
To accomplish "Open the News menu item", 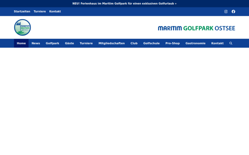I will point(36,43).
